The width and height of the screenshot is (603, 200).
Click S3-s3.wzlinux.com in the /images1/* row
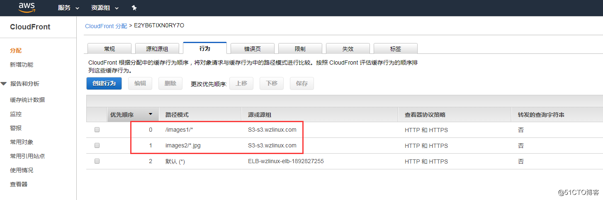272,130
